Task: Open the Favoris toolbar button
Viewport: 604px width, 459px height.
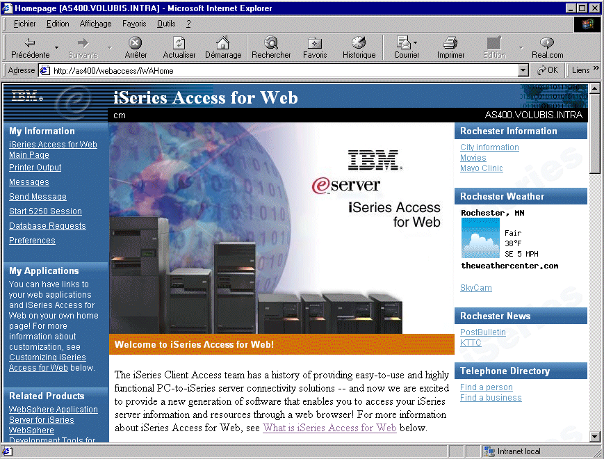Action: coord(315,47)
